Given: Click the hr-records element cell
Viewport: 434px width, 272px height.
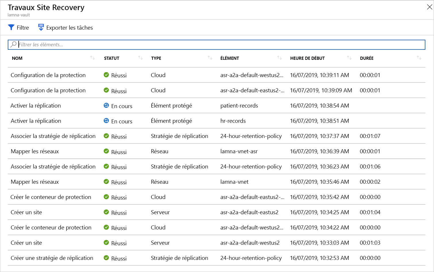Looking at the screenshot, I should tap(233, 121).
